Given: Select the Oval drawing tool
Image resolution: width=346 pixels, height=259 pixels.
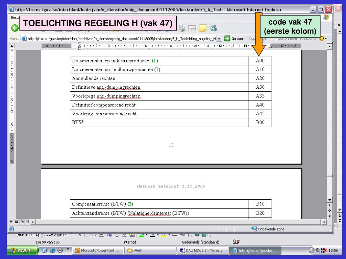Looking at the screenshot, I should point(94,235).
